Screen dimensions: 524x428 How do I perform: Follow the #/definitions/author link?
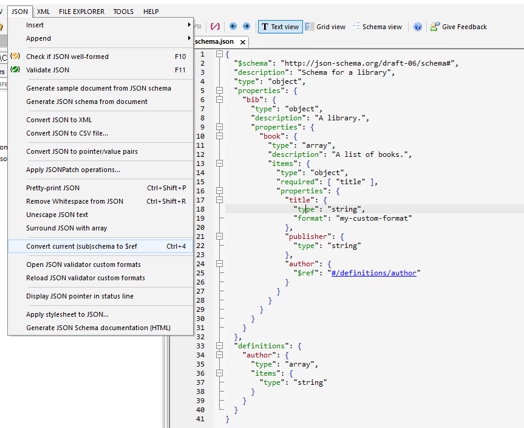pyautogui.click(x=373, y=273)
